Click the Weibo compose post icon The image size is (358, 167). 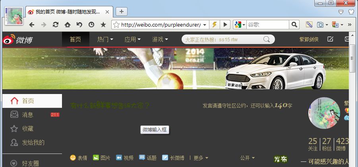(330, 39)
